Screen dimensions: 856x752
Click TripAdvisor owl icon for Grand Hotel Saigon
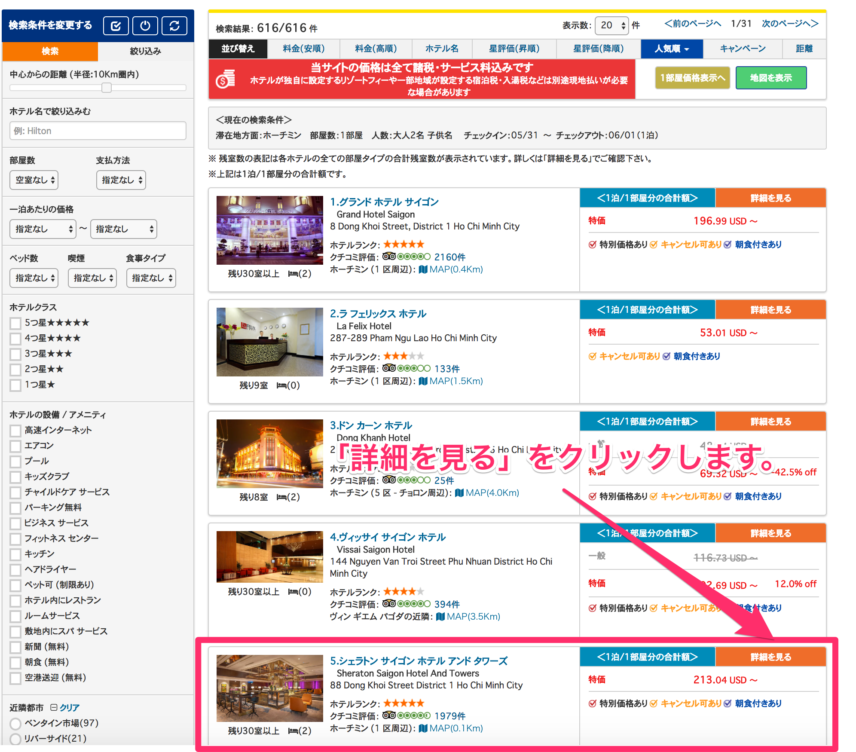389,257
